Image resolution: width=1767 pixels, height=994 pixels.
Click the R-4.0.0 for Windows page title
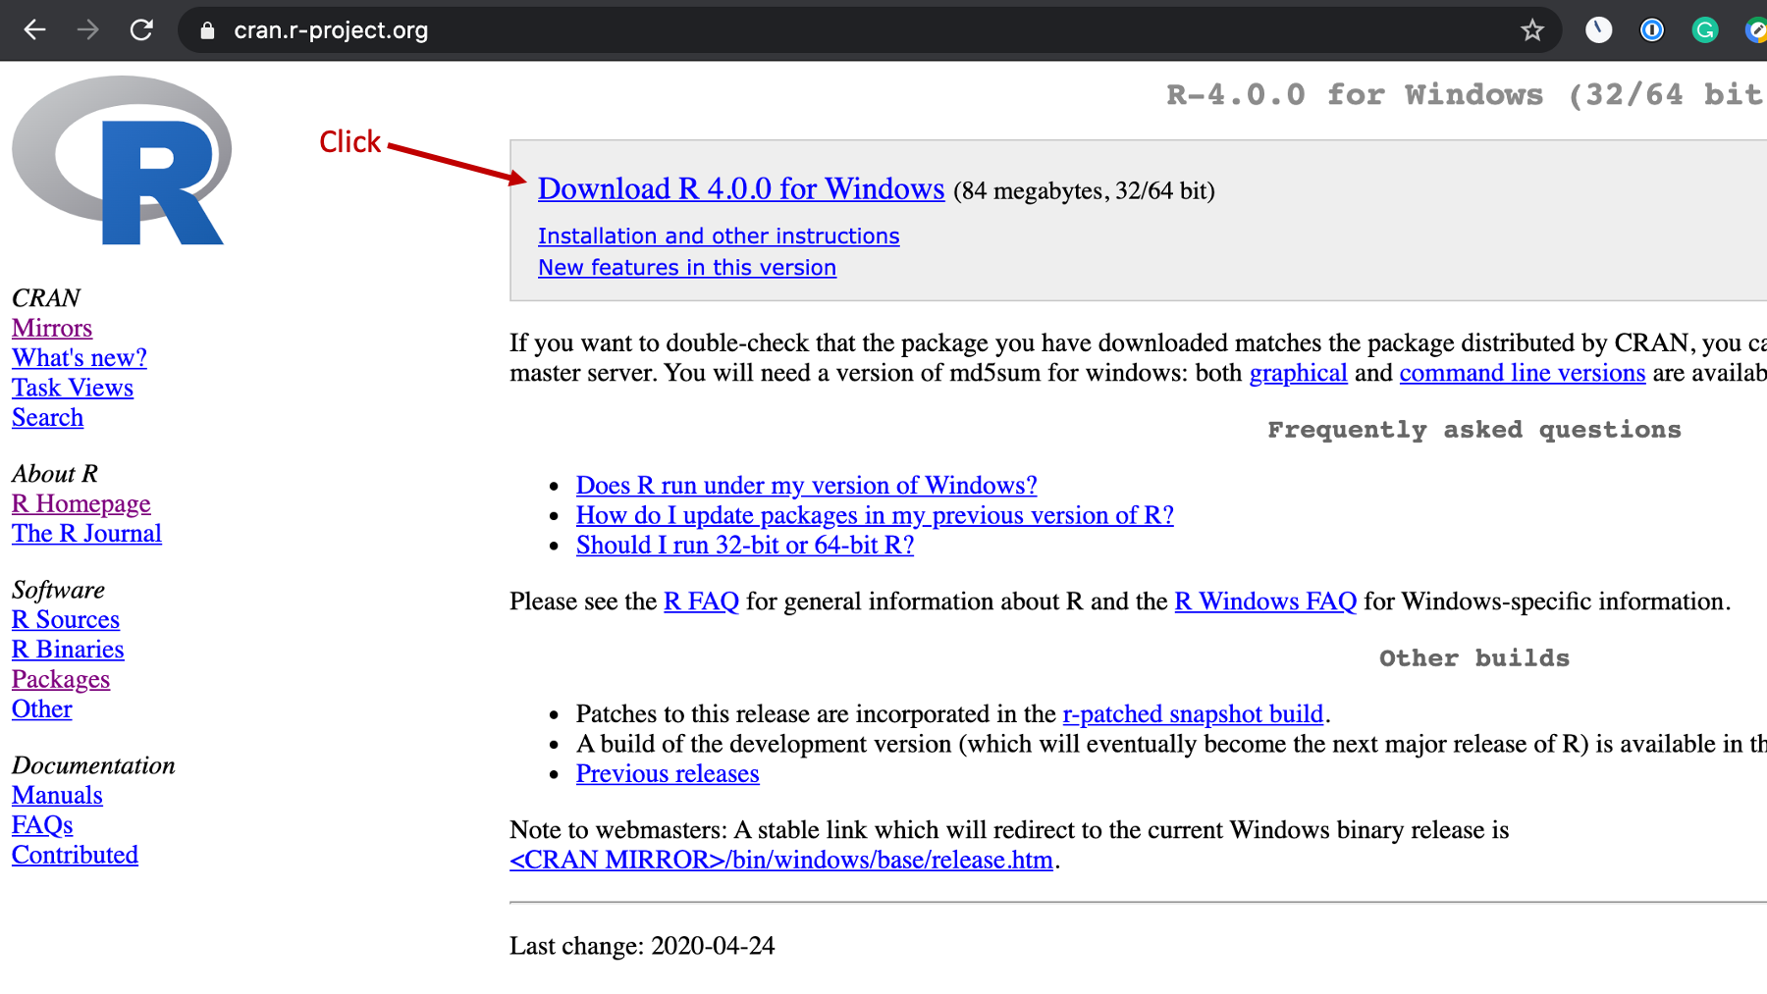(1466, 94)
